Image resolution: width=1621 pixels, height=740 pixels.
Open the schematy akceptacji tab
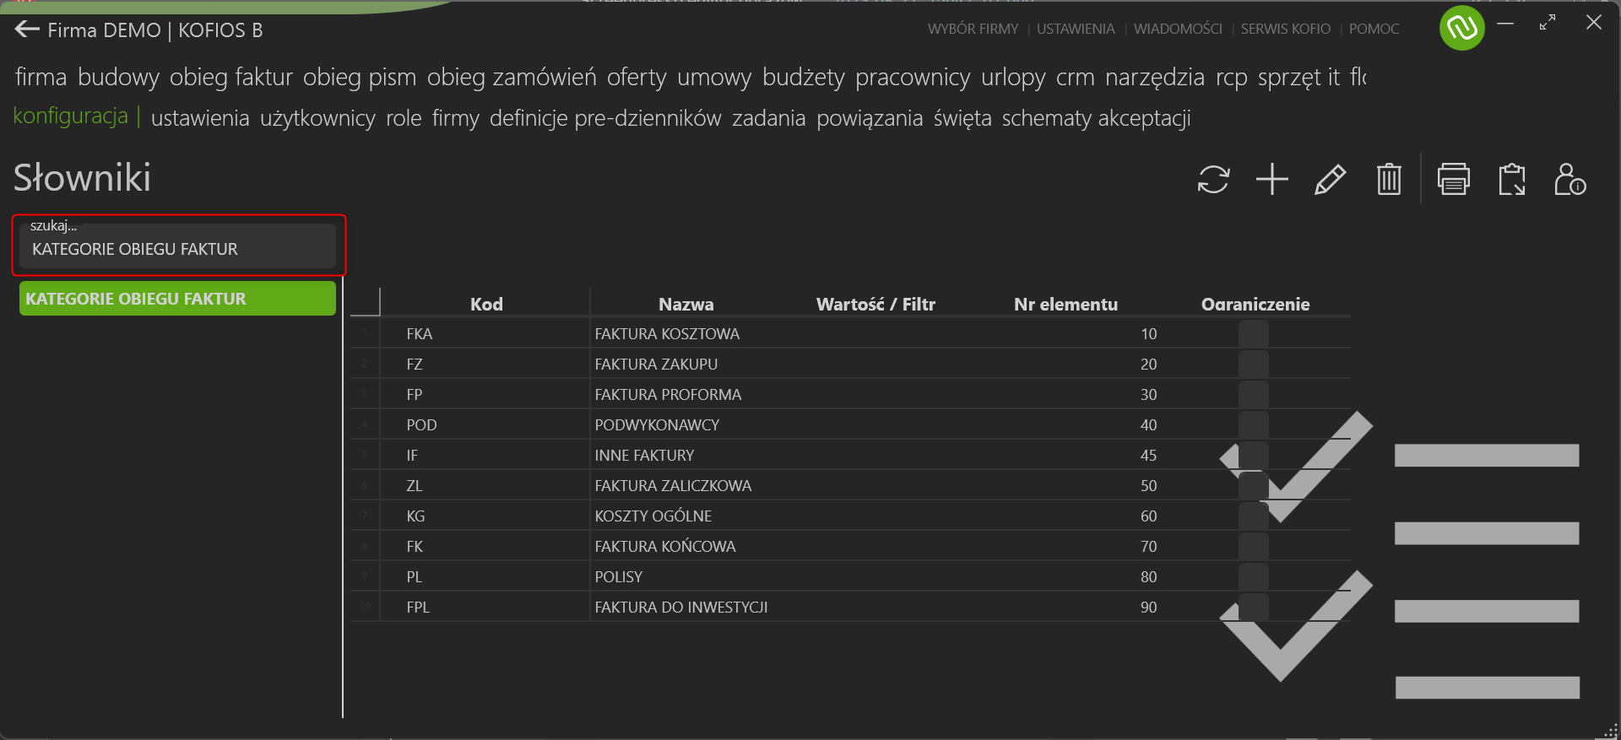(x=1096, y=118)
